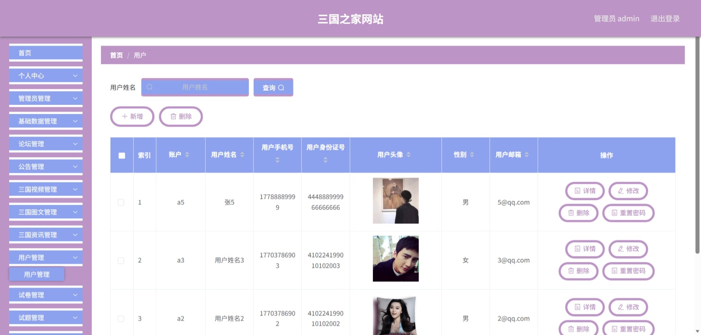Screen dimensions: 701x335
Task: Select 用户管理 submenu item
Action: [x=37, y=274]
